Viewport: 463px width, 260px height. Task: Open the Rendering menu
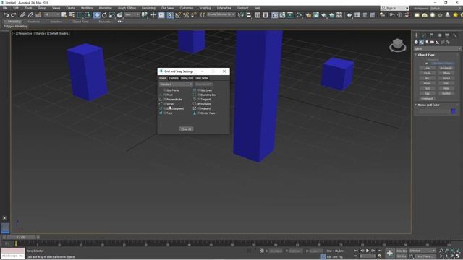pos(148,8)
